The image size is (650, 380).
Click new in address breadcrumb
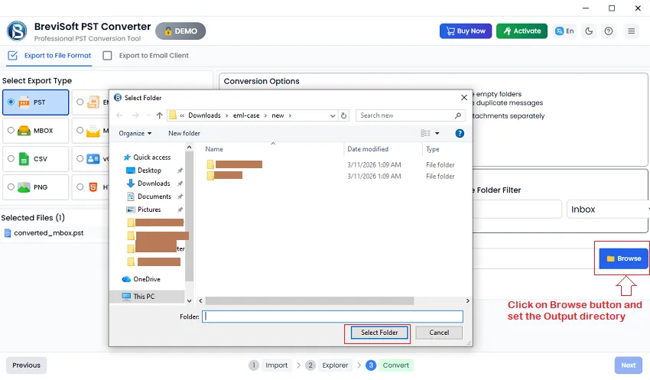pyautogui.click(x=278, y=115)
